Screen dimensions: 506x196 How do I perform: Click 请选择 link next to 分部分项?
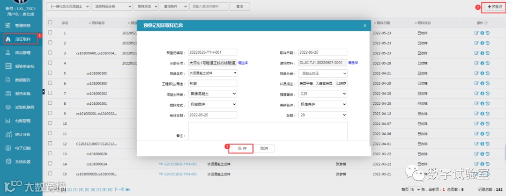[243, 63]
